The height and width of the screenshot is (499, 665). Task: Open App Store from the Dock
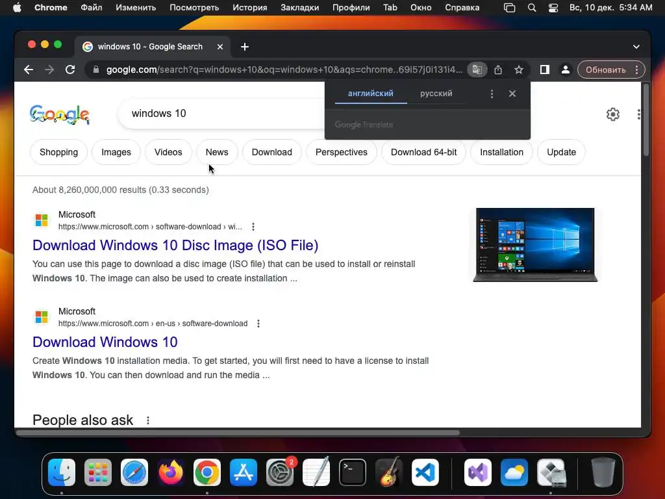pos(244,472)
